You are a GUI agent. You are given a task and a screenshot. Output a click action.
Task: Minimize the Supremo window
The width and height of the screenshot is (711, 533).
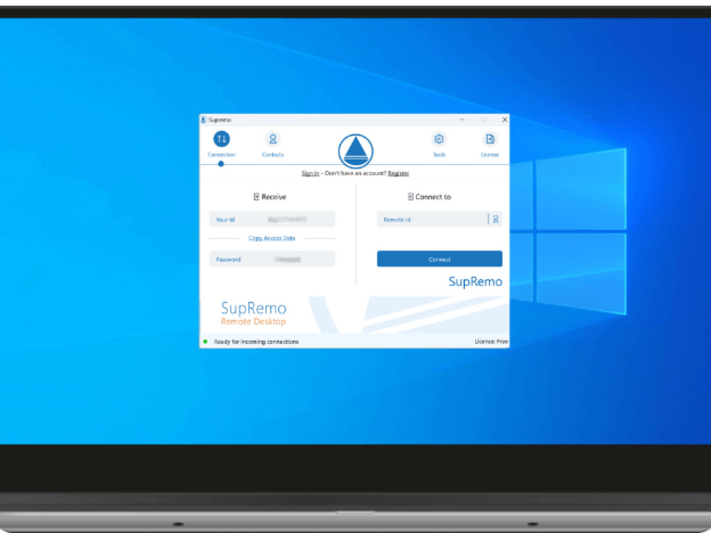coord(462,120)
